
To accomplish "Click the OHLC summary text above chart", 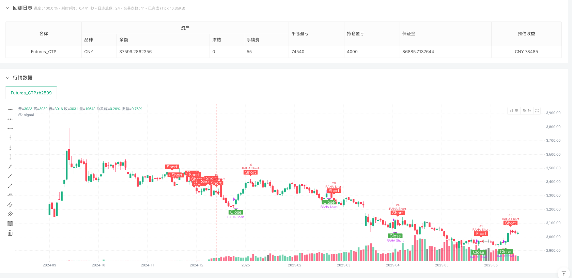I will pos(80,109).
